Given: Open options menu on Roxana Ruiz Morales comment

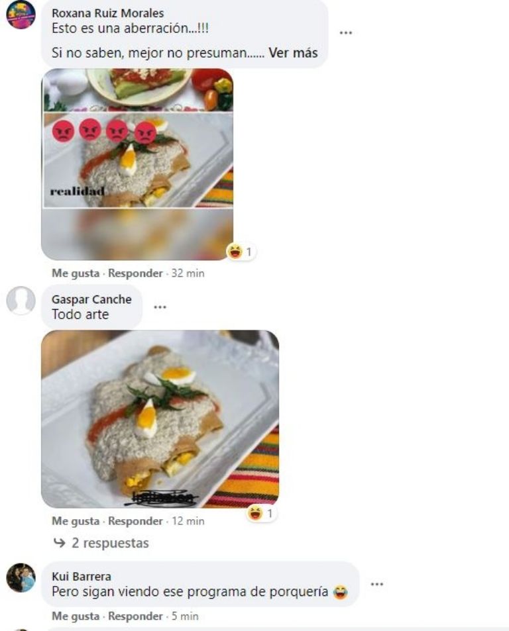Looking at the screenshot, I should click(x=346, y=33).
